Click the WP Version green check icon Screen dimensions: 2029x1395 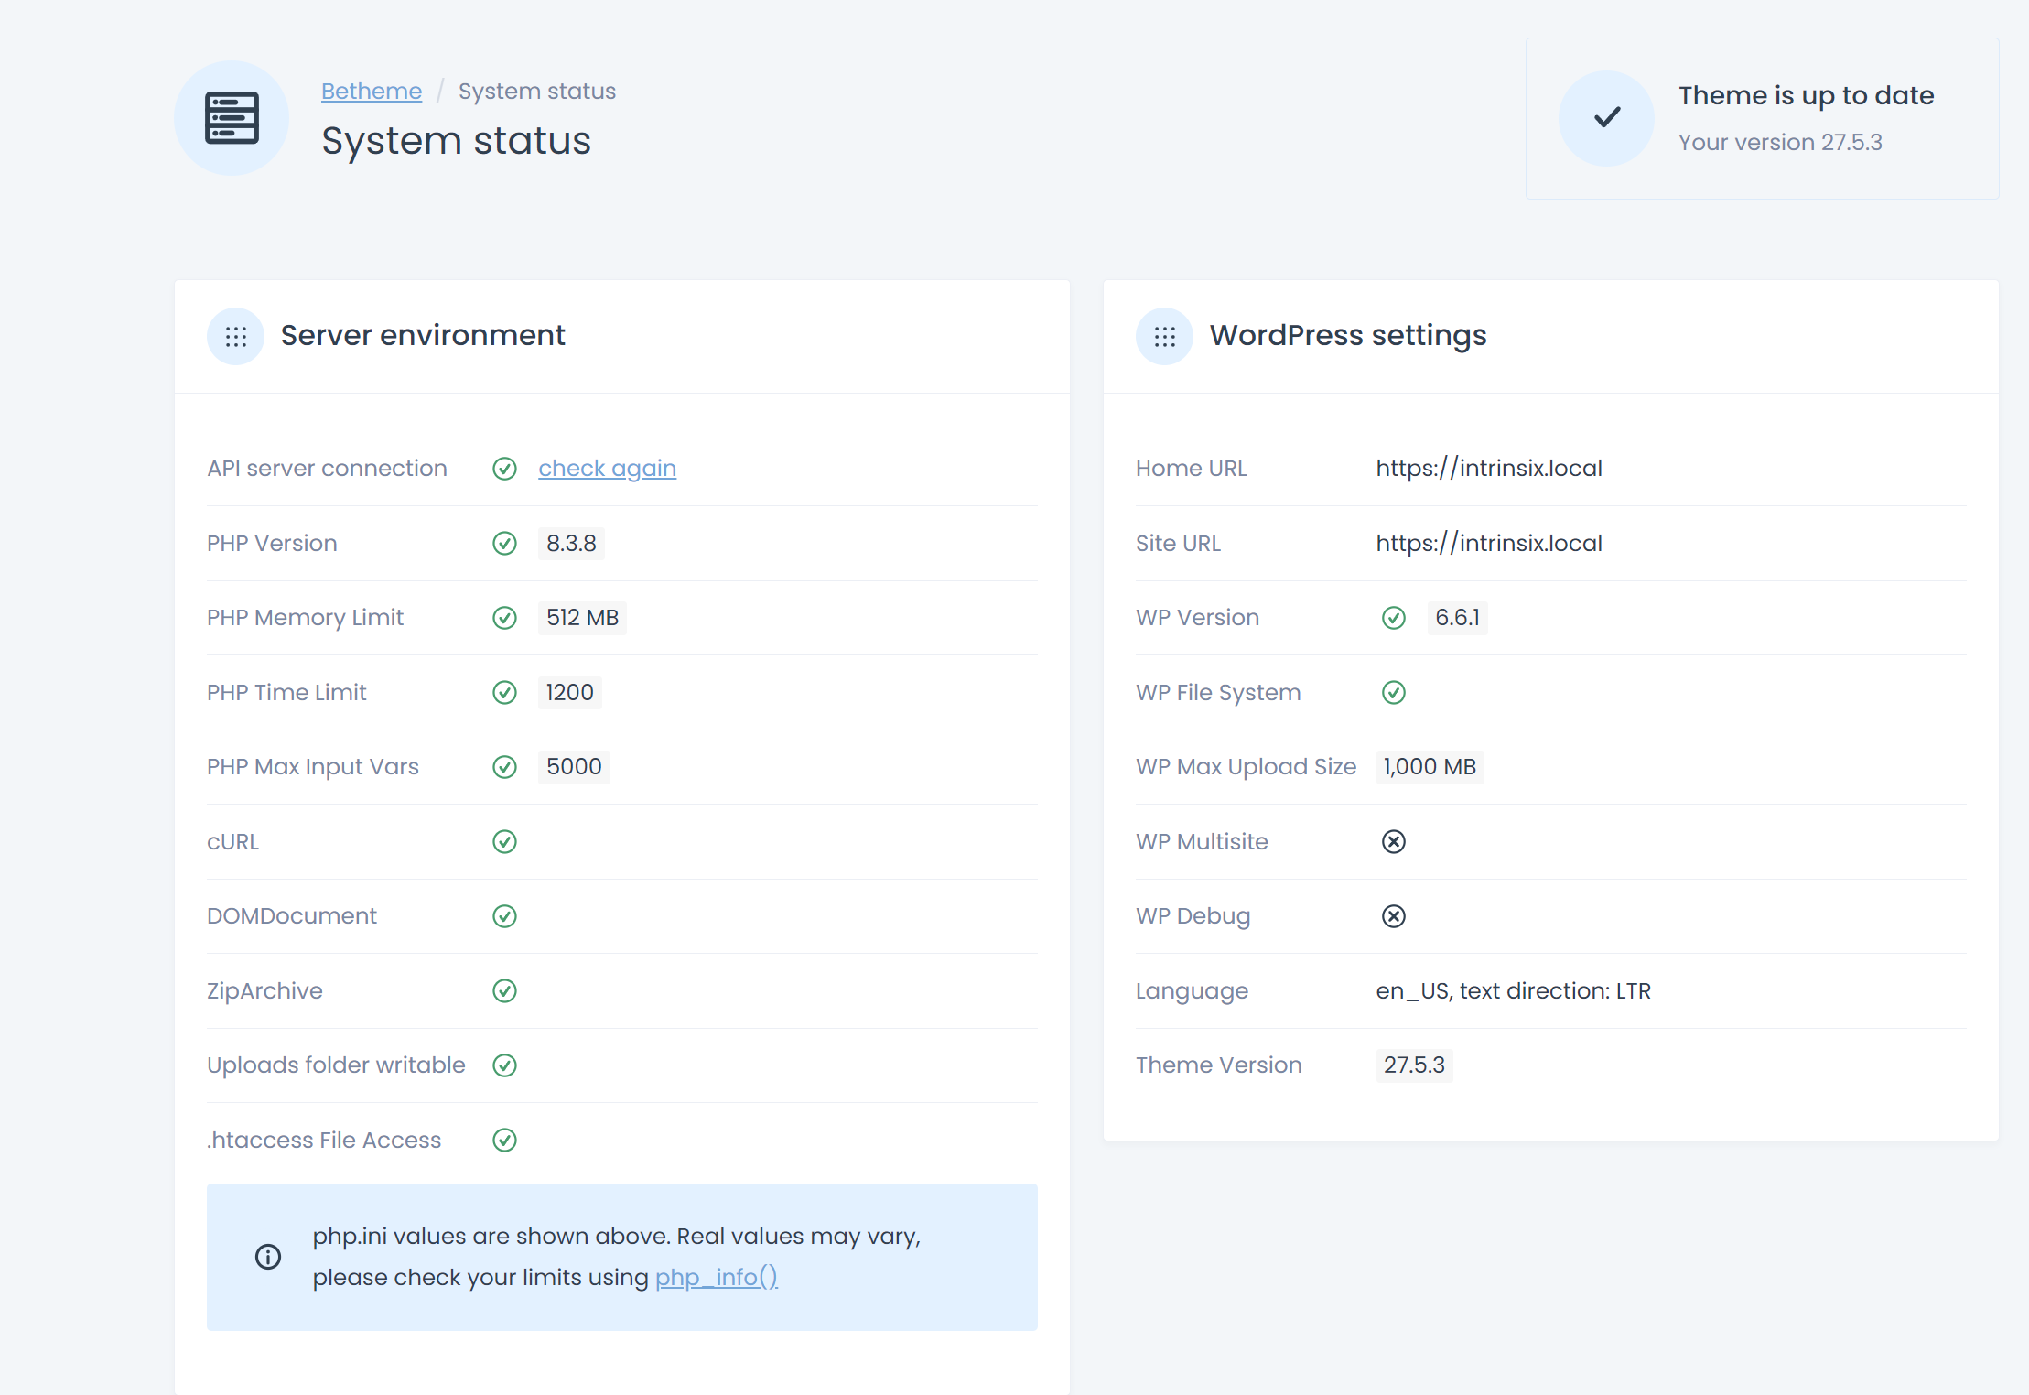coord(1394,618)
